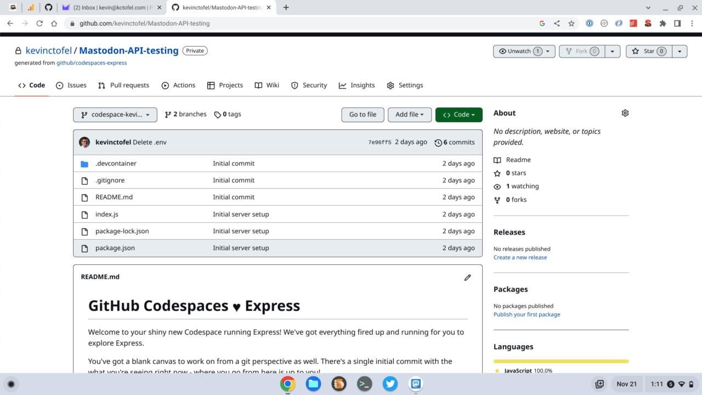Open the Projects tab

[225, 85]
